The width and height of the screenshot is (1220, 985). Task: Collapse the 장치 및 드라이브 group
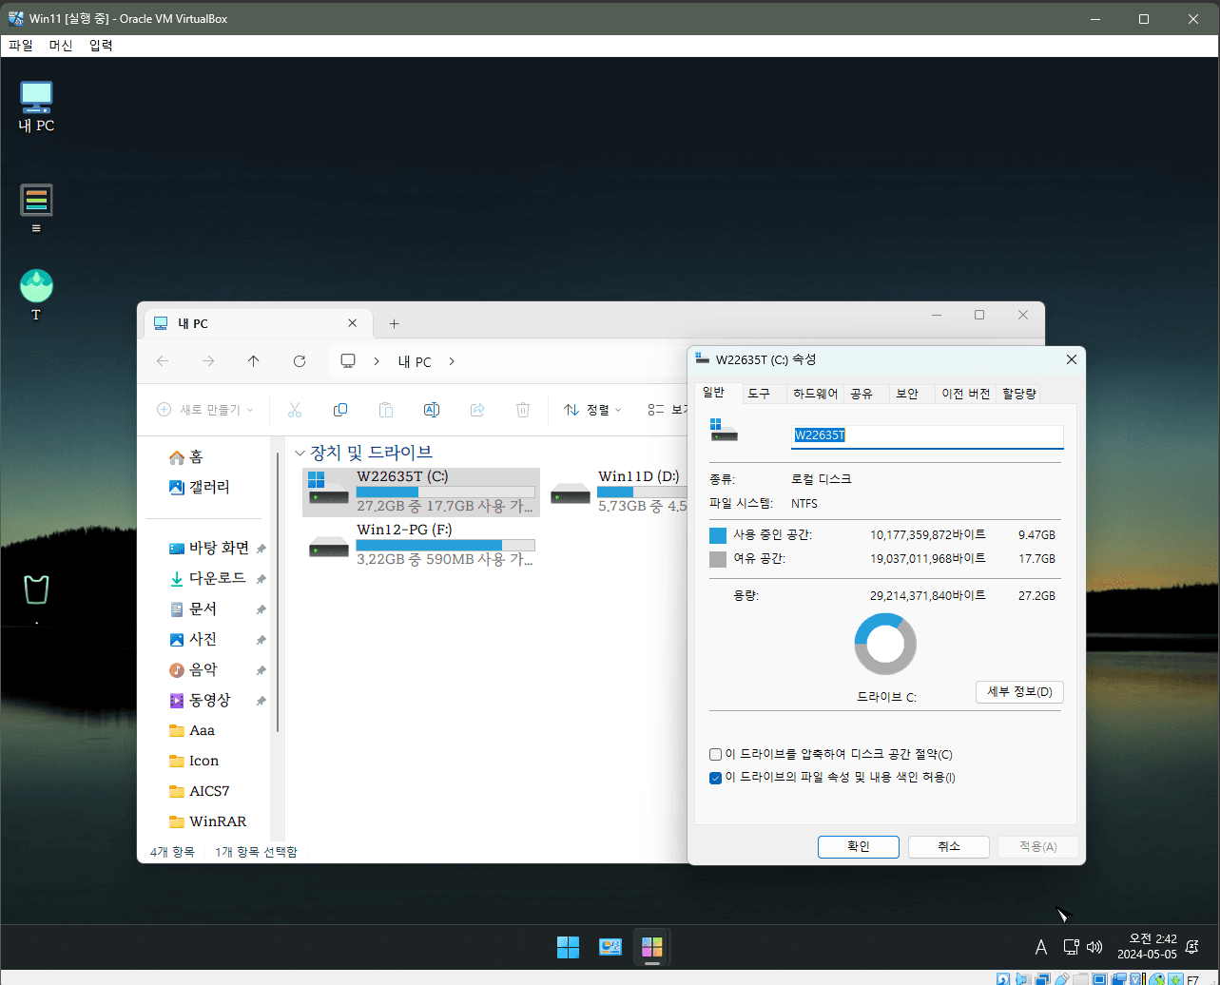(x=300, y=453)
